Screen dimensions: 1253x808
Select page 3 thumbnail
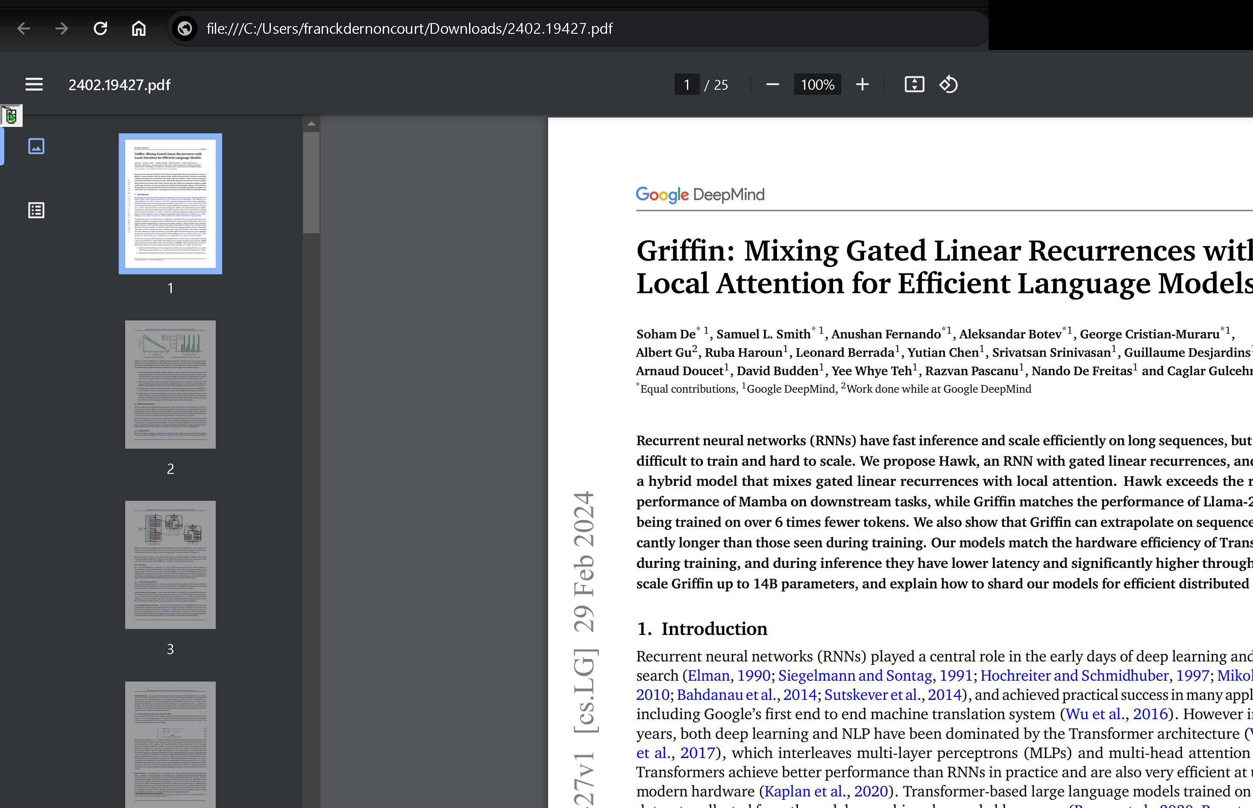(x=170, y=564)
